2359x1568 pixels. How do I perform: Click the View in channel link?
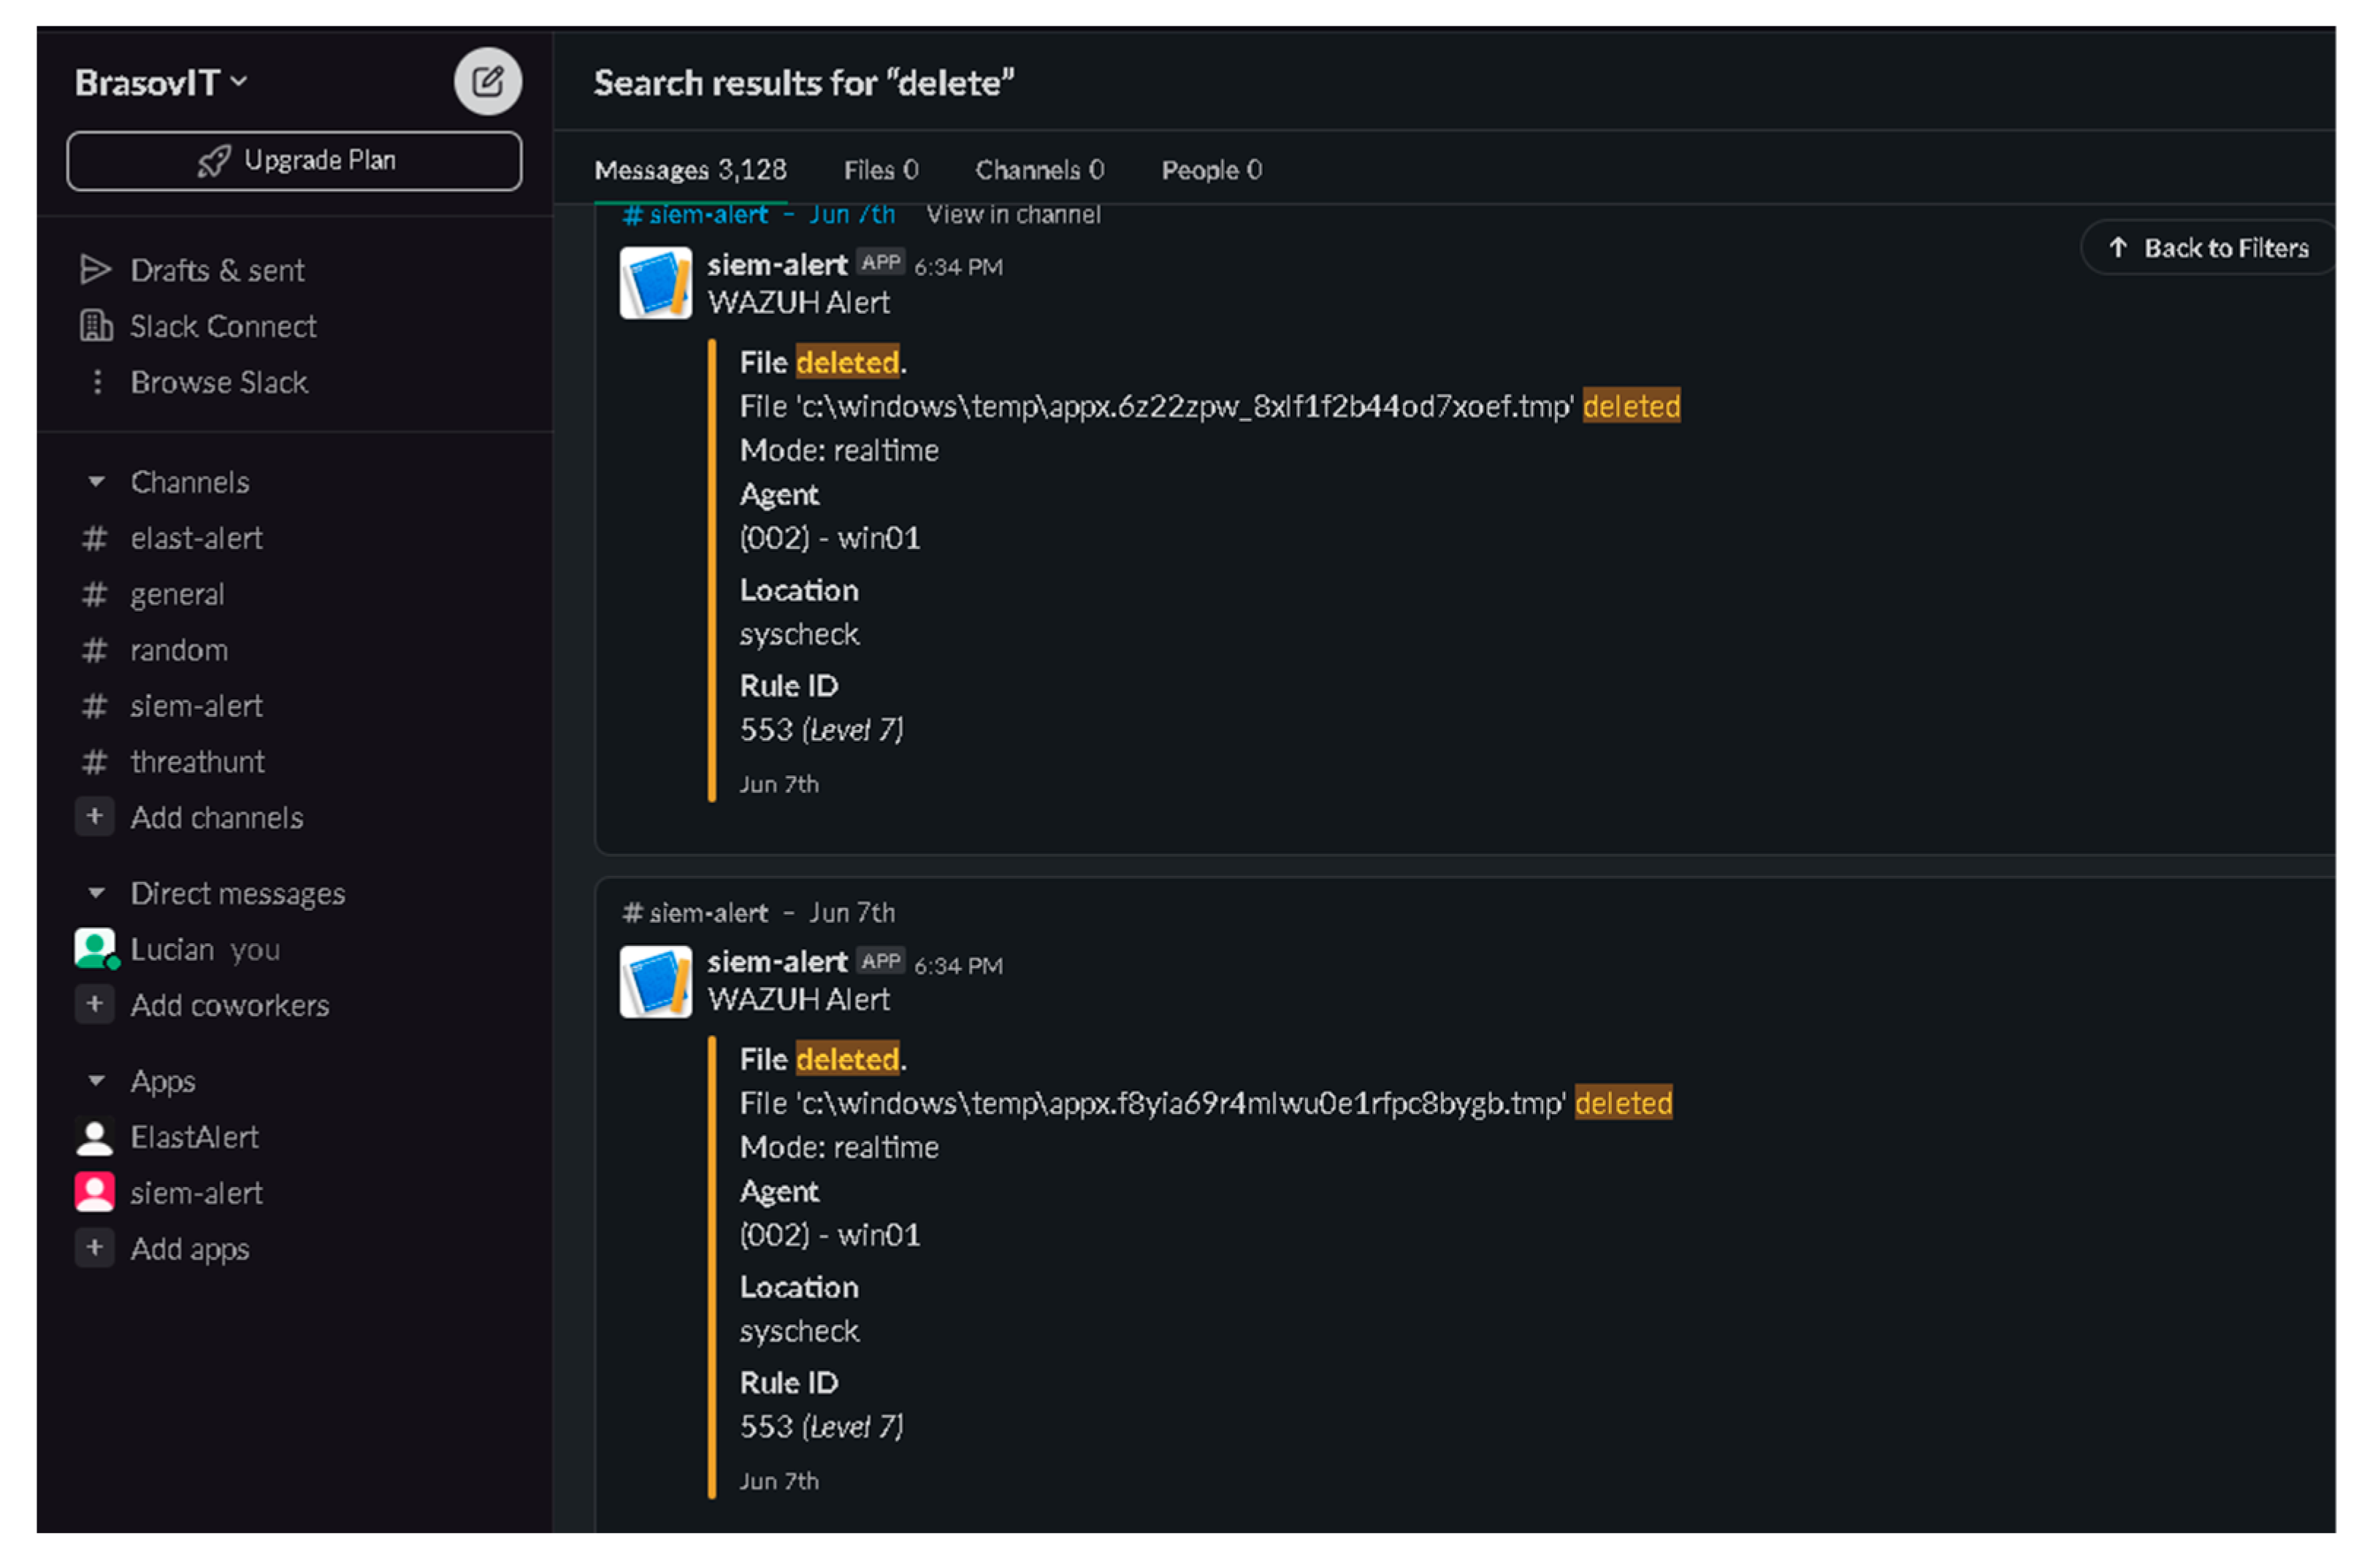coord(1012,214)
